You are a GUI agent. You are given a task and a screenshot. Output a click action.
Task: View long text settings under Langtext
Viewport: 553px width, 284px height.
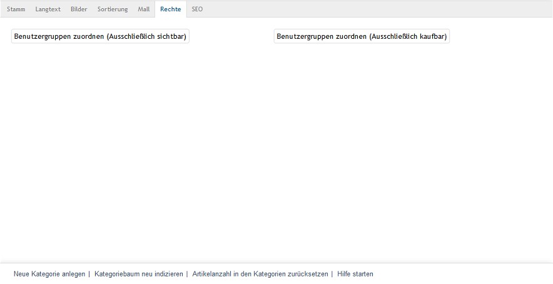[x=48, y=9]
